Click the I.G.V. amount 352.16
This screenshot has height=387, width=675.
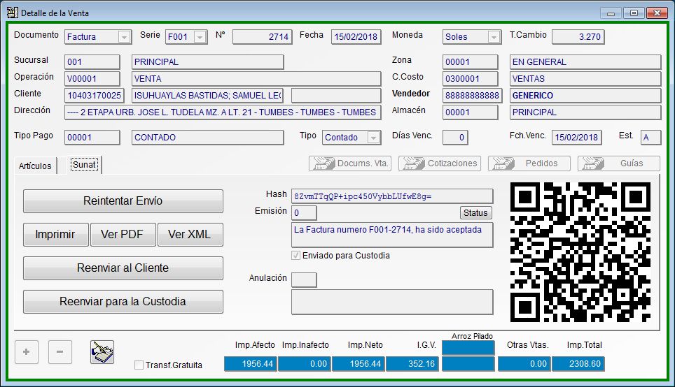(412, 364)
